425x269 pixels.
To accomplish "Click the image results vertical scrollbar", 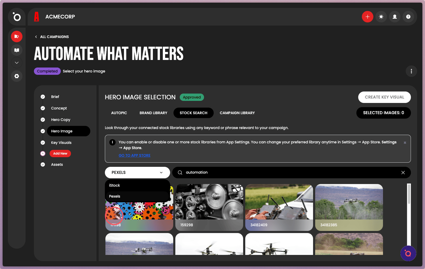I will coord(409,194).
